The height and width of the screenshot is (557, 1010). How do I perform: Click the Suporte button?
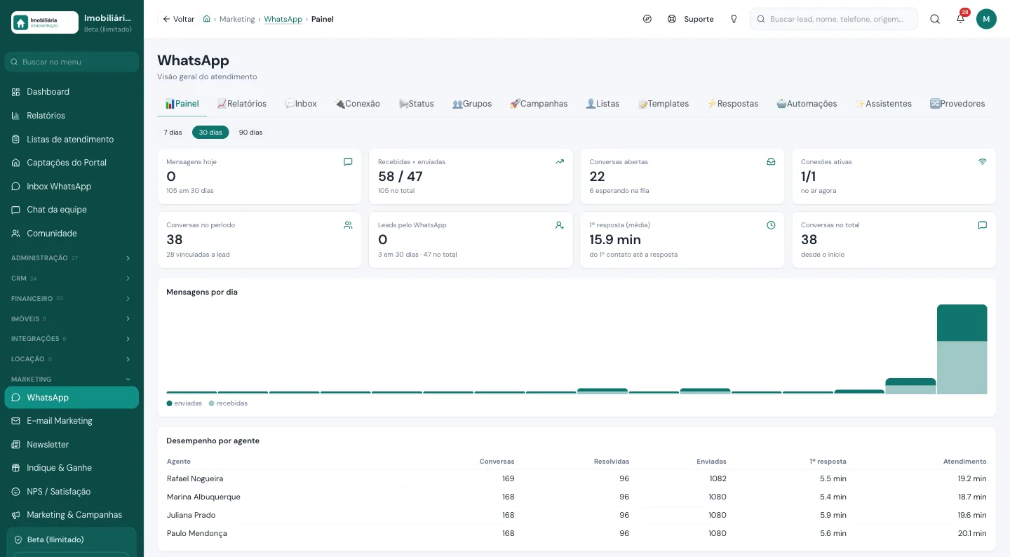[691, 19]
